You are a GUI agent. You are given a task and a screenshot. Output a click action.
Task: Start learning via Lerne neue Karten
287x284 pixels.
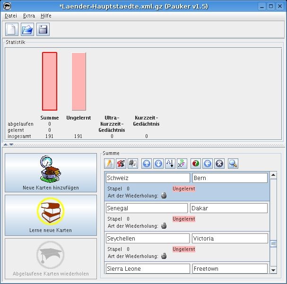point(51,215)
